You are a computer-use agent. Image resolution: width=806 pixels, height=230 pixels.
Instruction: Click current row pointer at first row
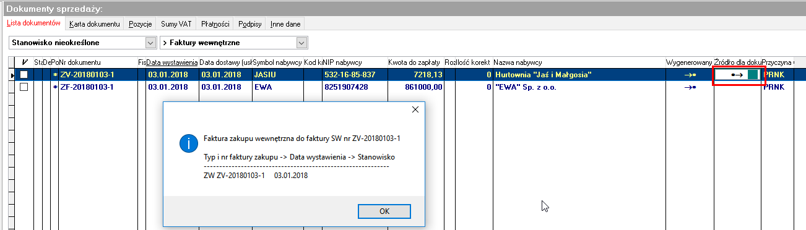(13, 75)
